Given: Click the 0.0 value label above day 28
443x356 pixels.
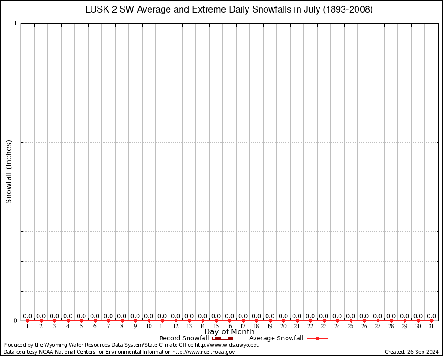Looking at the screenshot, I should 391,316.
